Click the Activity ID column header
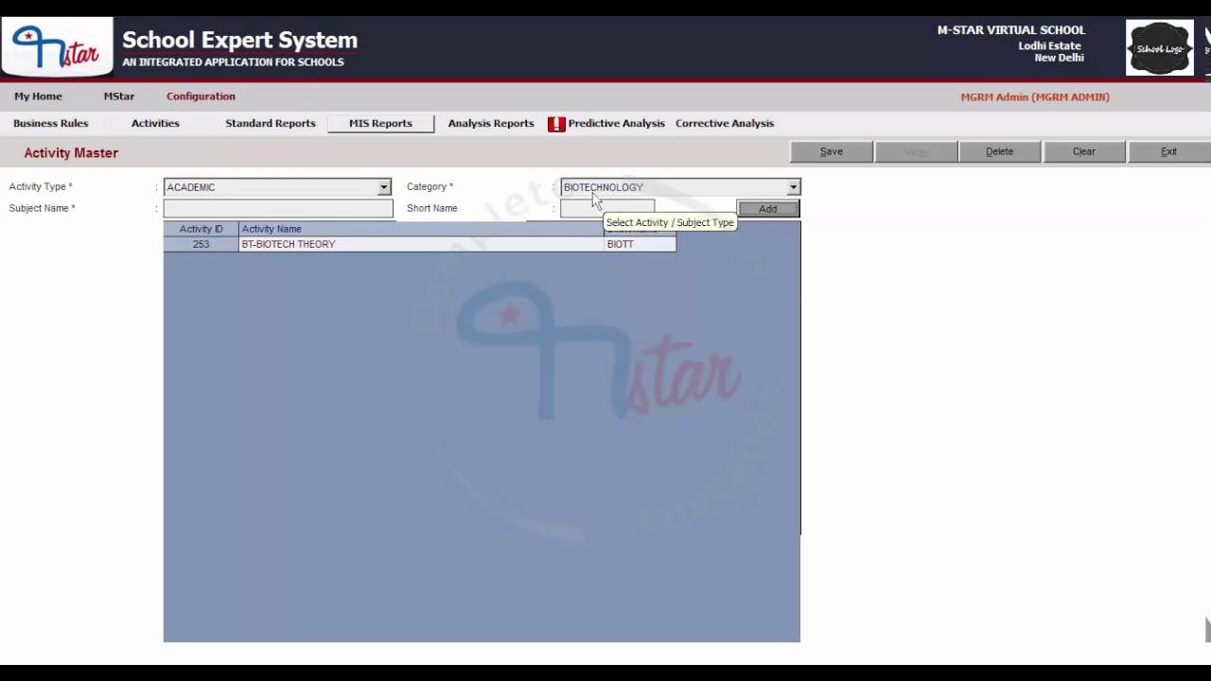The width and height of the screenshot is (1211, 681). 201,229
